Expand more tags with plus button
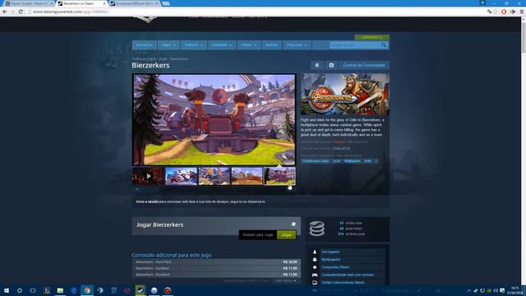Screen dimensions: 526x296 coord(376,161)
